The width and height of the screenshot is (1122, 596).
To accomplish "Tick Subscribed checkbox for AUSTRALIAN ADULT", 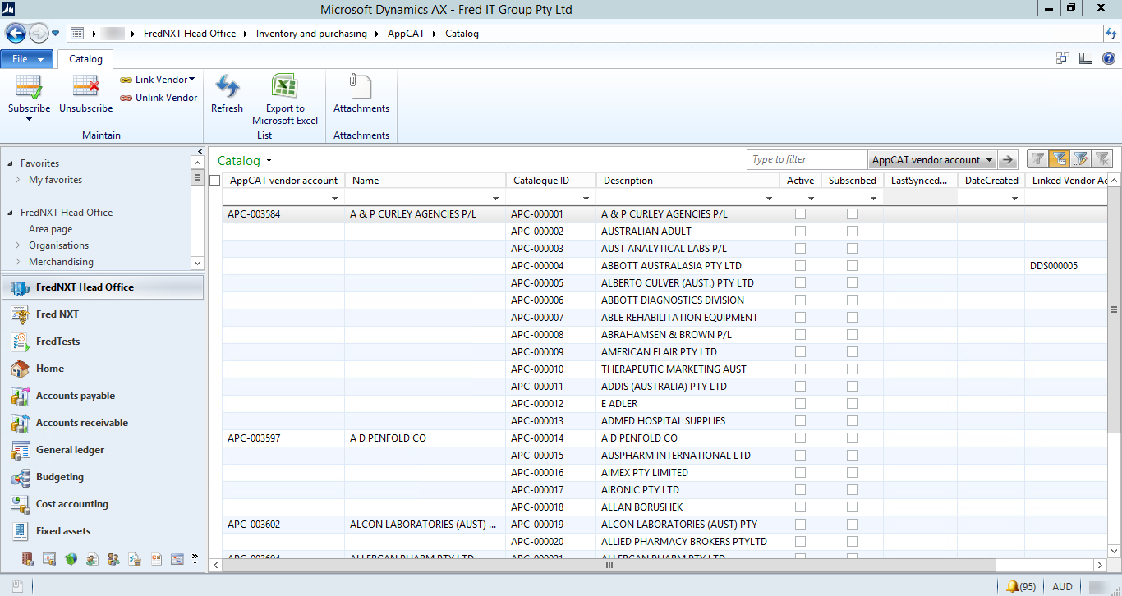I will coord(852,232).
